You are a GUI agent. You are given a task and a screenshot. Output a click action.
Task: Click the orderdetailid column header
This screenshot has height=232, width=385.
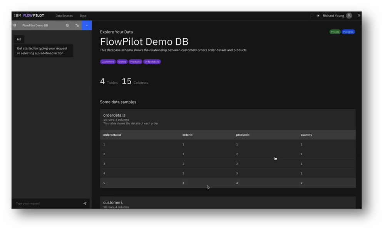pyautogui.click(x=112, y=135)
